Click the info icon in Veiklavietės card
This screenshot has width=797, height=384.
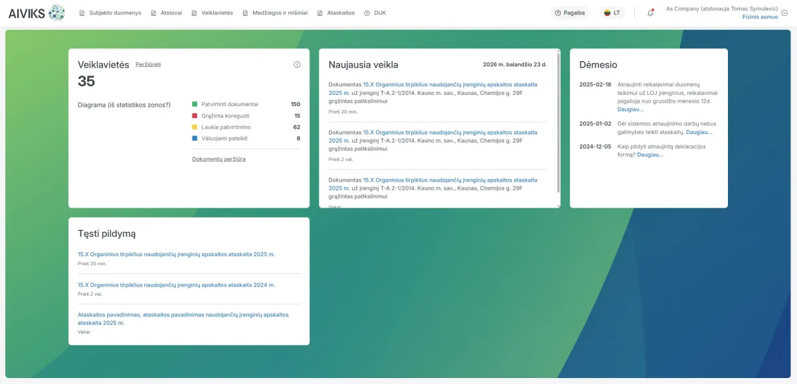[297, 64]
